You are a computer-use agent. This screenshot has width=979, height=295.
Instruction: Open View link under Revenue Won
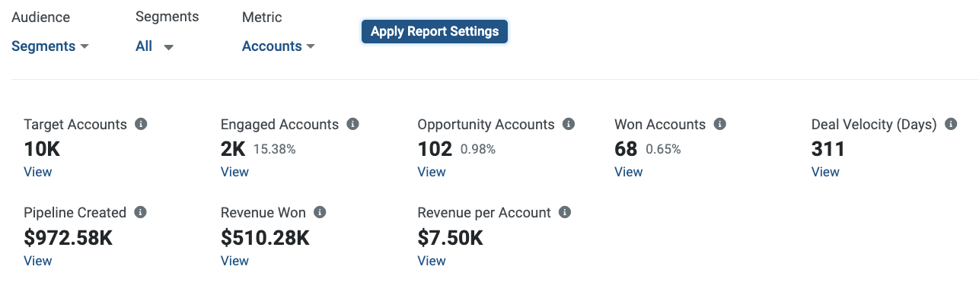(234, 261)
